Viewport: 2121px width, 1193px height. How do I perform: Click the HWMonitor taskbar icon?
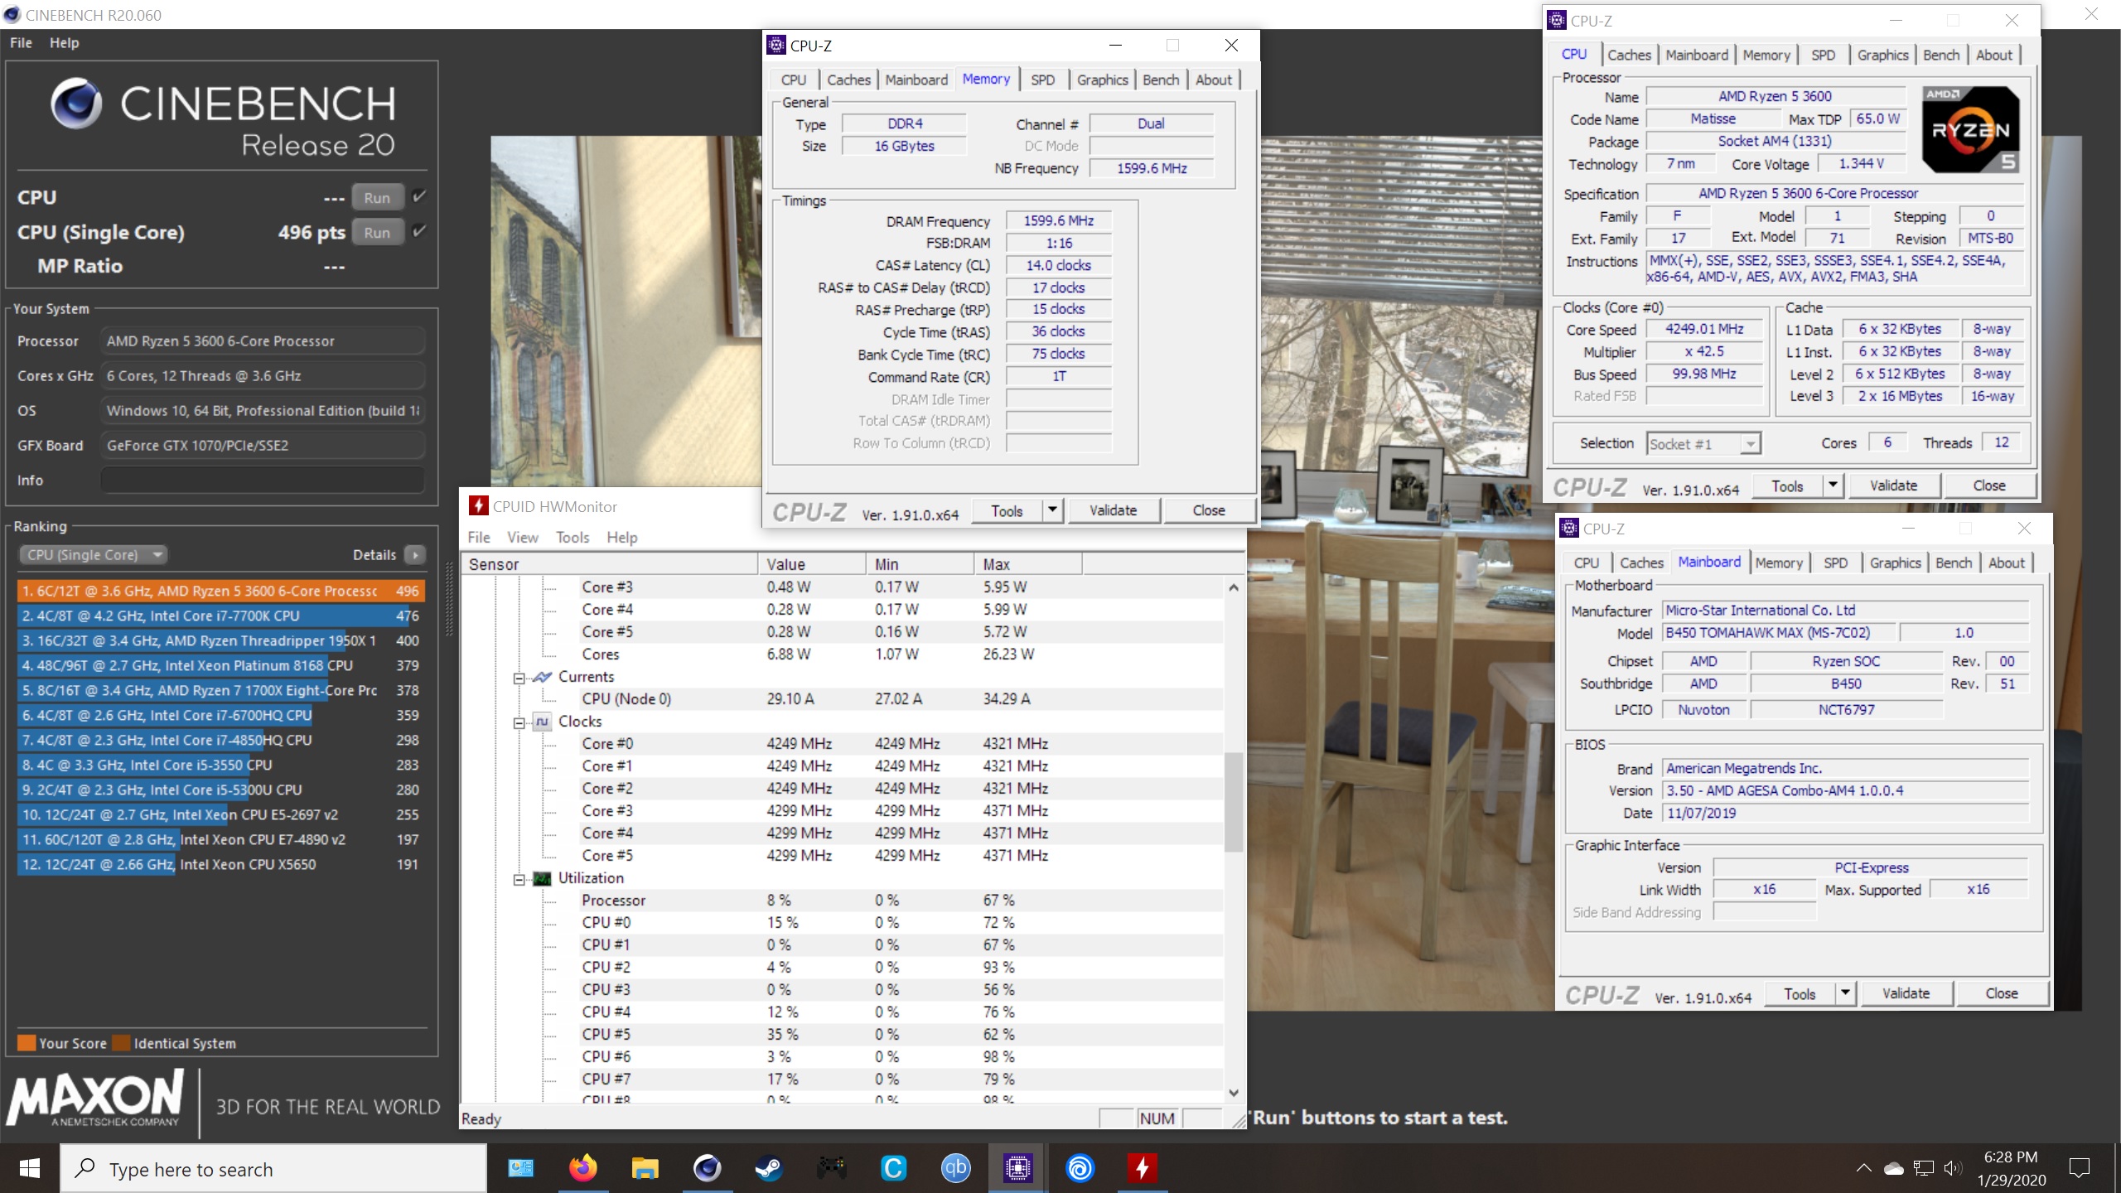tap(1142, 1168)
